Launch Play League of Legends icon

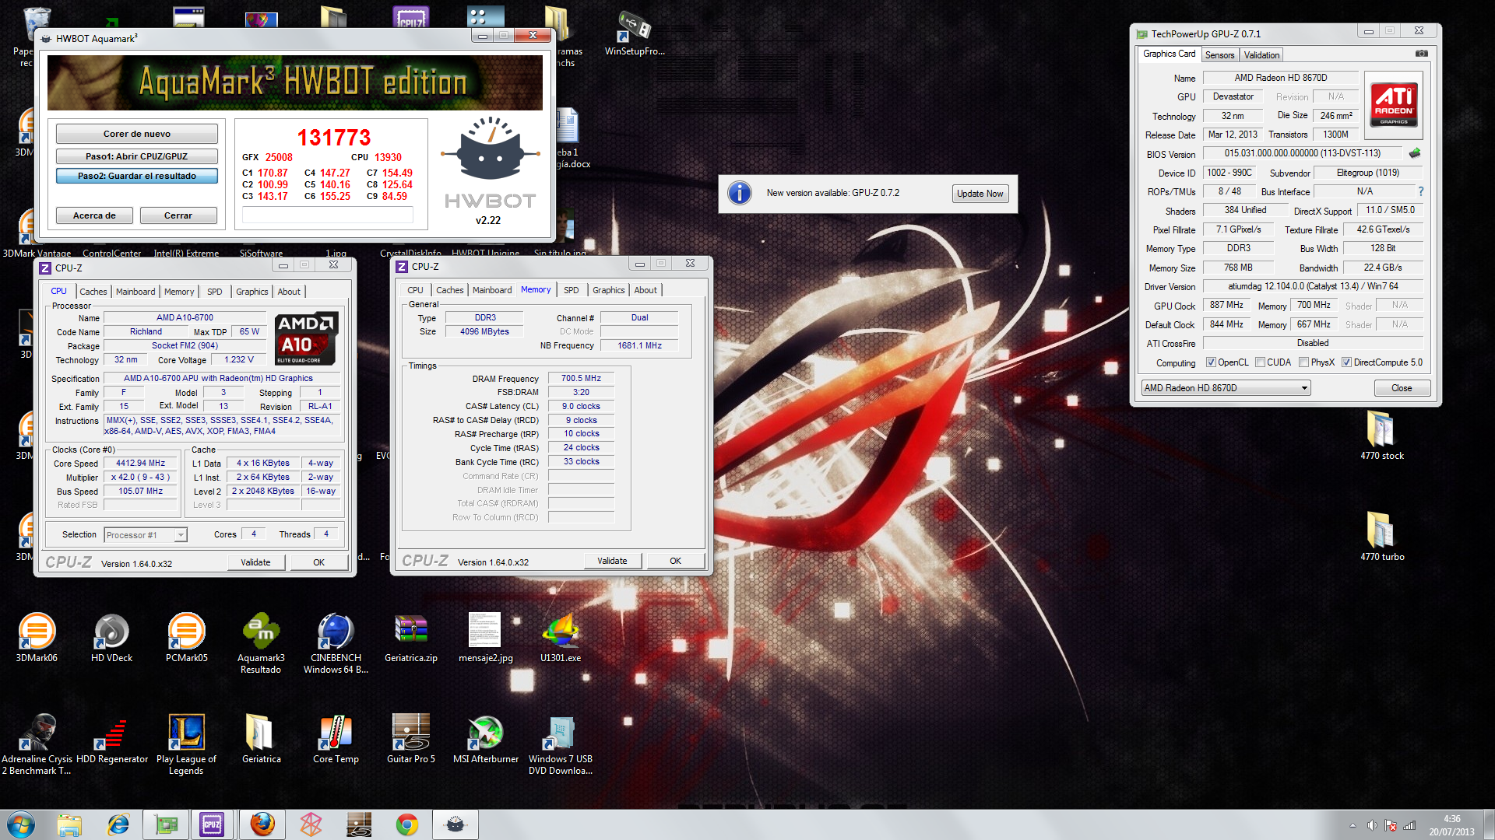[x=186, y=744]
